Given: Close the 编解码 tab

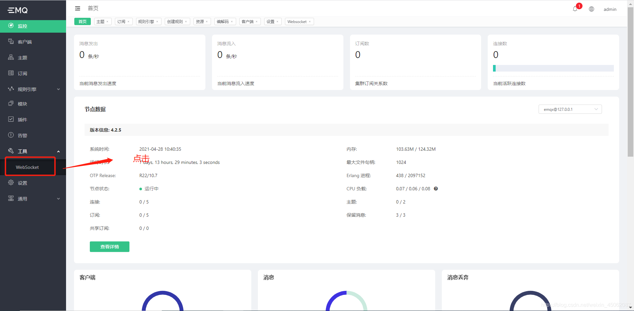Looking at the screenshot, I should click(x=232, y=22).
